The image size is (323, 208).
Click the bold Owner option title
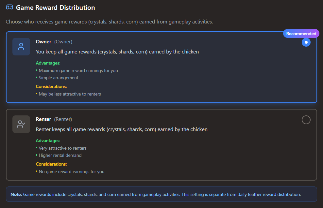pos(43,42)
